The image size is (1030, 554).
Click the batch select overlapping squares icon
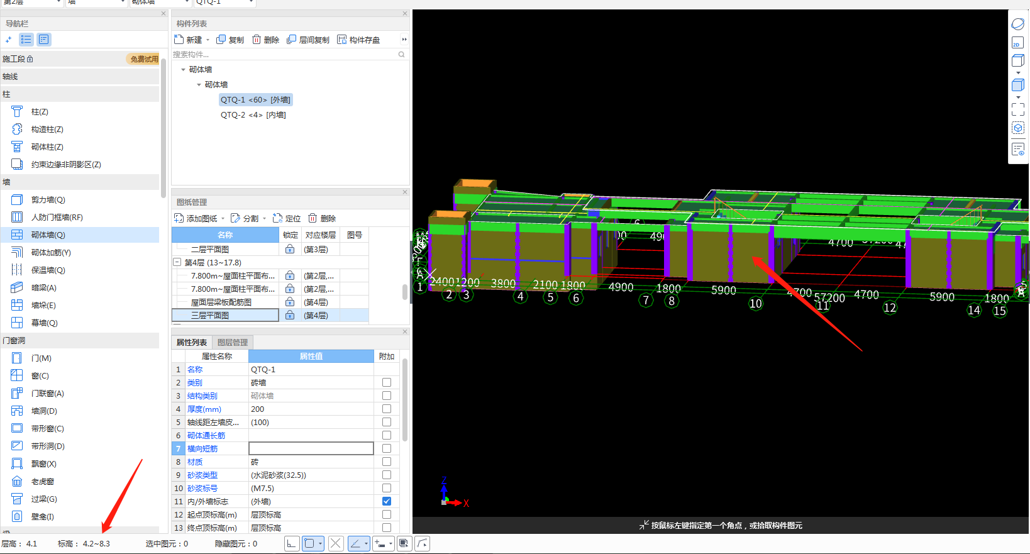tap(404, 544)
